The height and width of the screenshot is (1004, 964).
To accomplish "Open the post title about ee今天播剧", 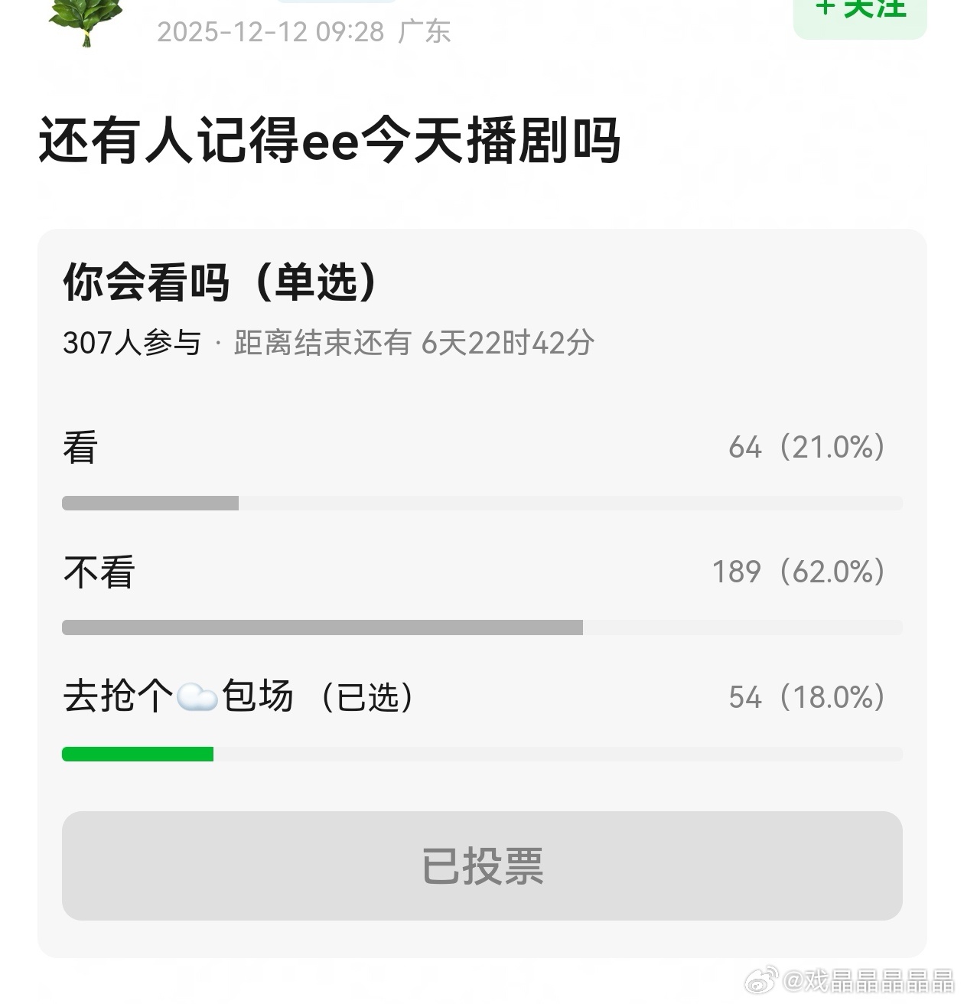I will pyautogui.click(x=329, y=141).
